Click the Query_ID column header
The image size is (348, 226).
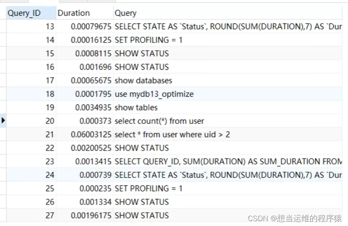coord(24,13)
